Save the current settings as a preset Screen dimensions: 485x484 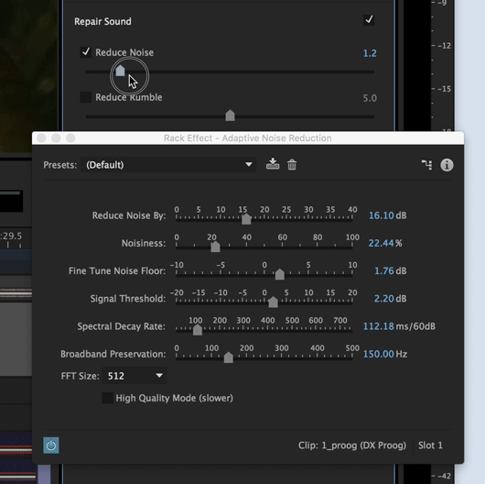click(x=273, y=164)
